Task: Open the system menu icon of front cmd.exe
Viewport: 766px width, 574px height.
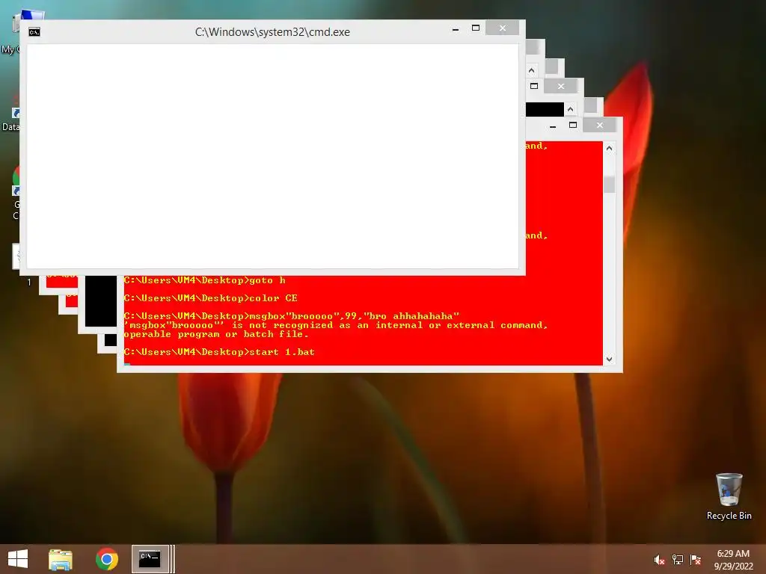Action: [x=34, y=32]
